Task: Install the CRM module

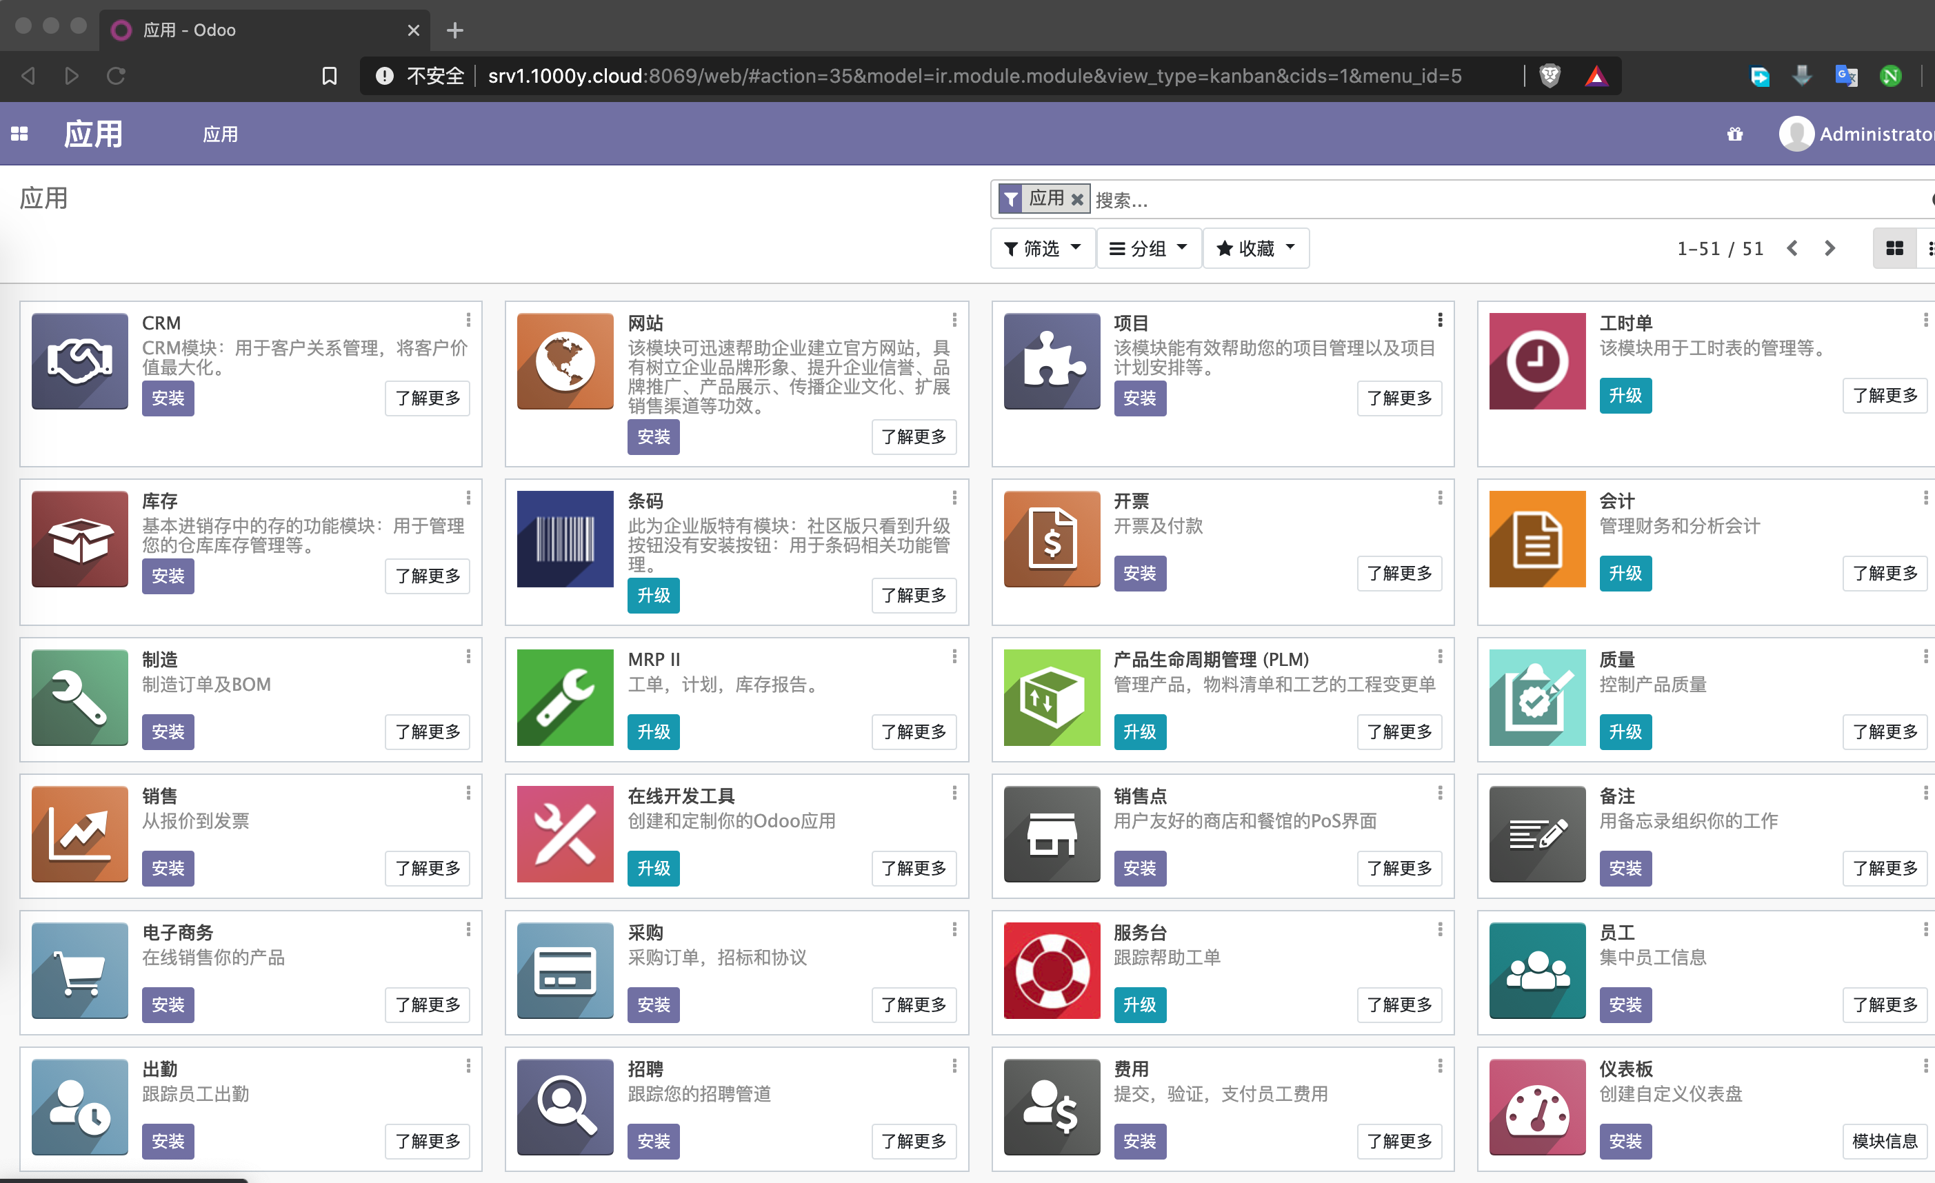Action: [168, 398]
